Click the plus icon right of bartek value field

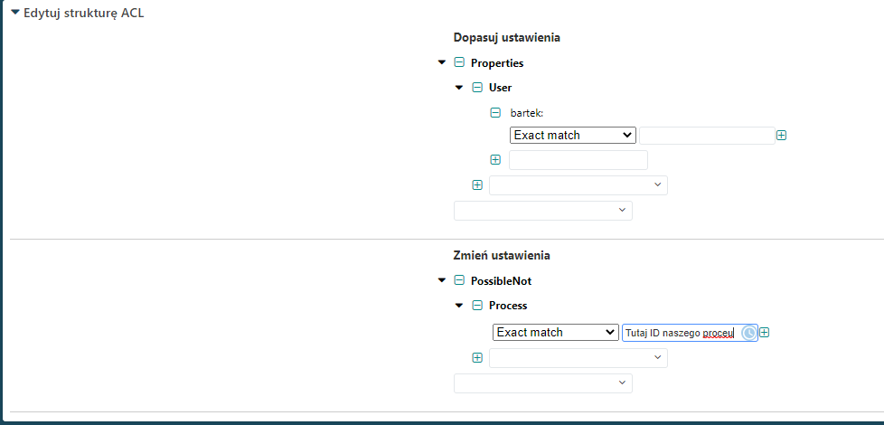(781, 136)
